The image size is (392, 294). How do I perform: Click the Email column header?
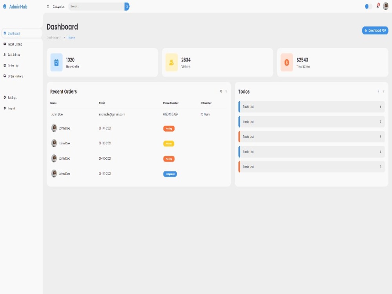tap(102, 103)
